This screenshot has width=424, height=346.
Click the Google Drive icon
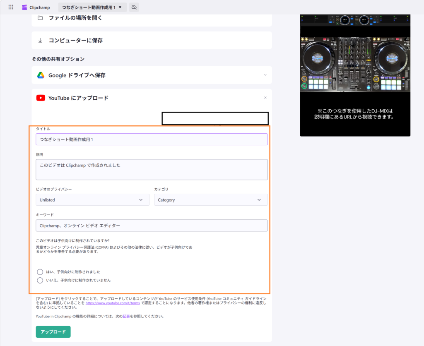tap(41, 75)
